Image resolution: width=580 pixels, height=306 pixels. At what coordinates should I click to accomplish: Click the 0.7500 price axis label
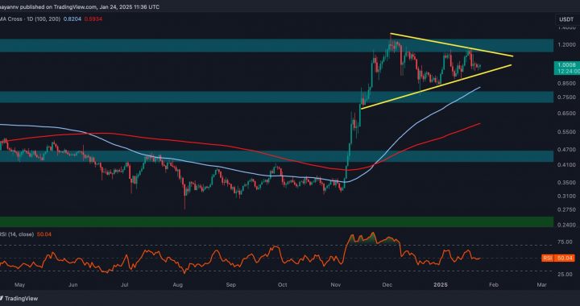pos(566,97)
